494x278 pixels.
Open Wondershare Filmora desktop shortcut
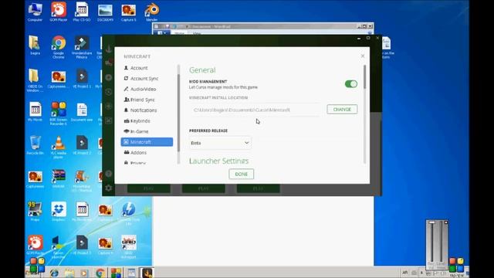click(x=82, y=47)
